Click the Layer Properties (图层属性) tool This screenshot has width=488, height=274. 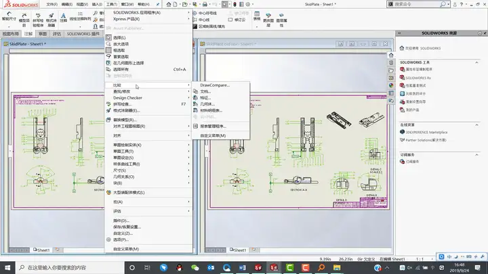click(x=281, y=20)
